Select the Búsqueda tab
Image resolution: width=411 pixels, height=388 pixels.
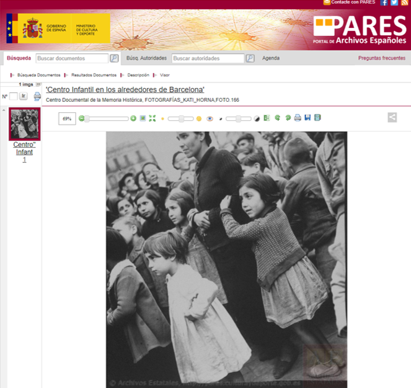click(x=19, y=58)
